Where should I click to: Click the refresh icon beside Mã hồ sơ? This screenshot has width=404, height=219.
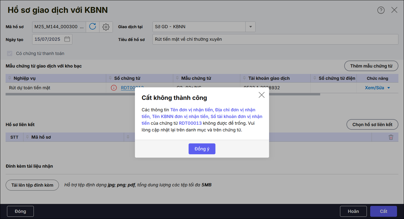click(92, 27)
